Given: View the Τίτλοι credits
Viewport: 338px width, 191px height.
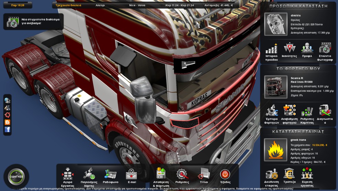Looking at the screenshot, I should [204, 175].
